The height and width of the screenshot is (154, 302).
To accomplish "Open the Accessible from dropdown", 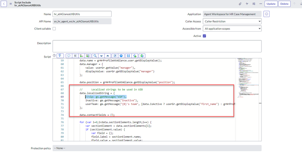I will pos(232,28).
